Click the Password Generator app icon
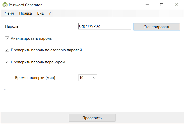The width and height of the screenshot is (184, 124). pyautogui.click(x=5, y=5)
